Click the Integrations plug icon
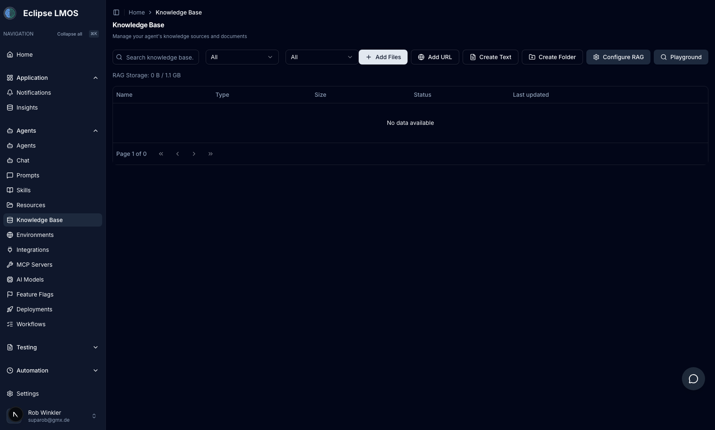The image size is (715, 430). [10, 250]
